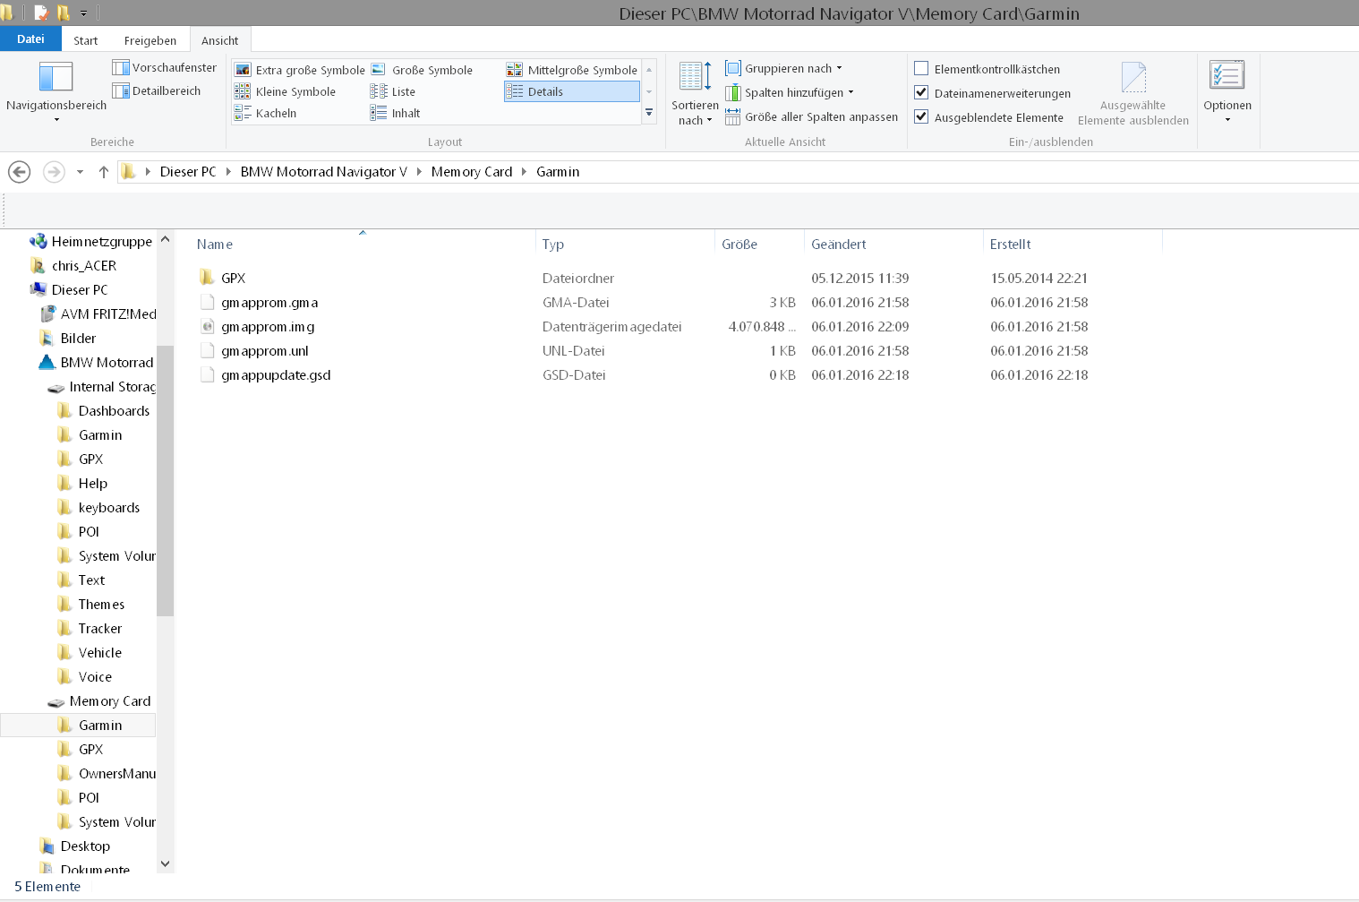Open the Datei tab
The width and height of the screenshot is (1359, 902).
point(30,39)
